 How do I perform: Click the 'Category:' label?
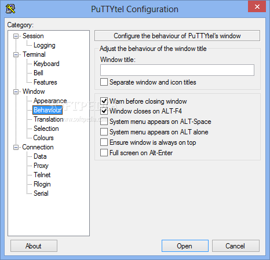[20, 25]
